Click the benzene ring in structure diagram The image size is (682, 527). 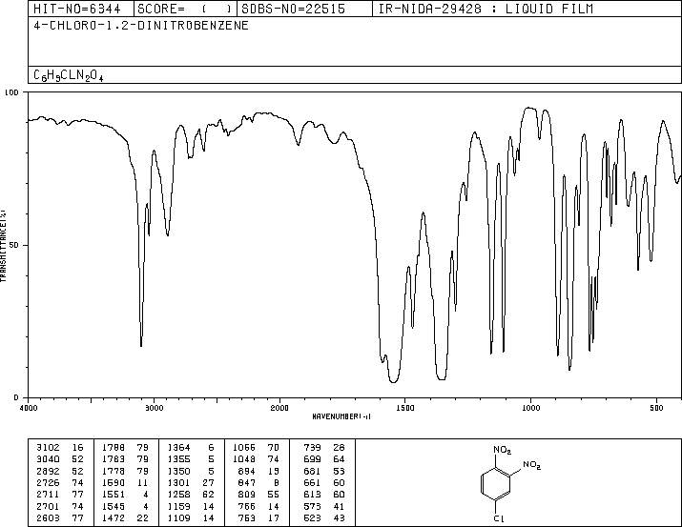(x=495, y=484)
